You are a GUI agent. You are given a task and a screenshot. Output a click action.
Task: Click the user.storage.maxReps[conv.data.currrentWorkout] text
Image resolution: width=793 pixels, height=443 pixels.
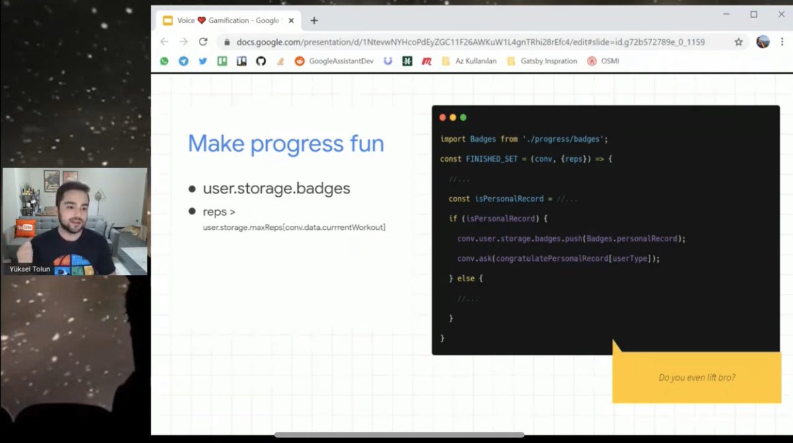[x=294, y=228]
